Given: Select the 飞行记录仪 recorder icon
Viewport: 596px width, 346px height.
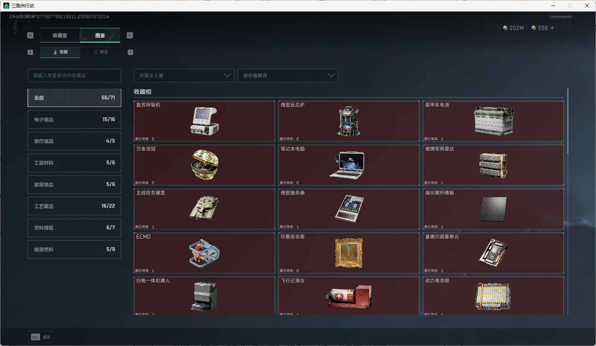Looking at the screenshot, I should click(349, 297).
